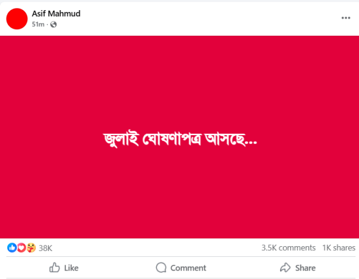
Task: View the 1K shares list
Action: (339, 248)
